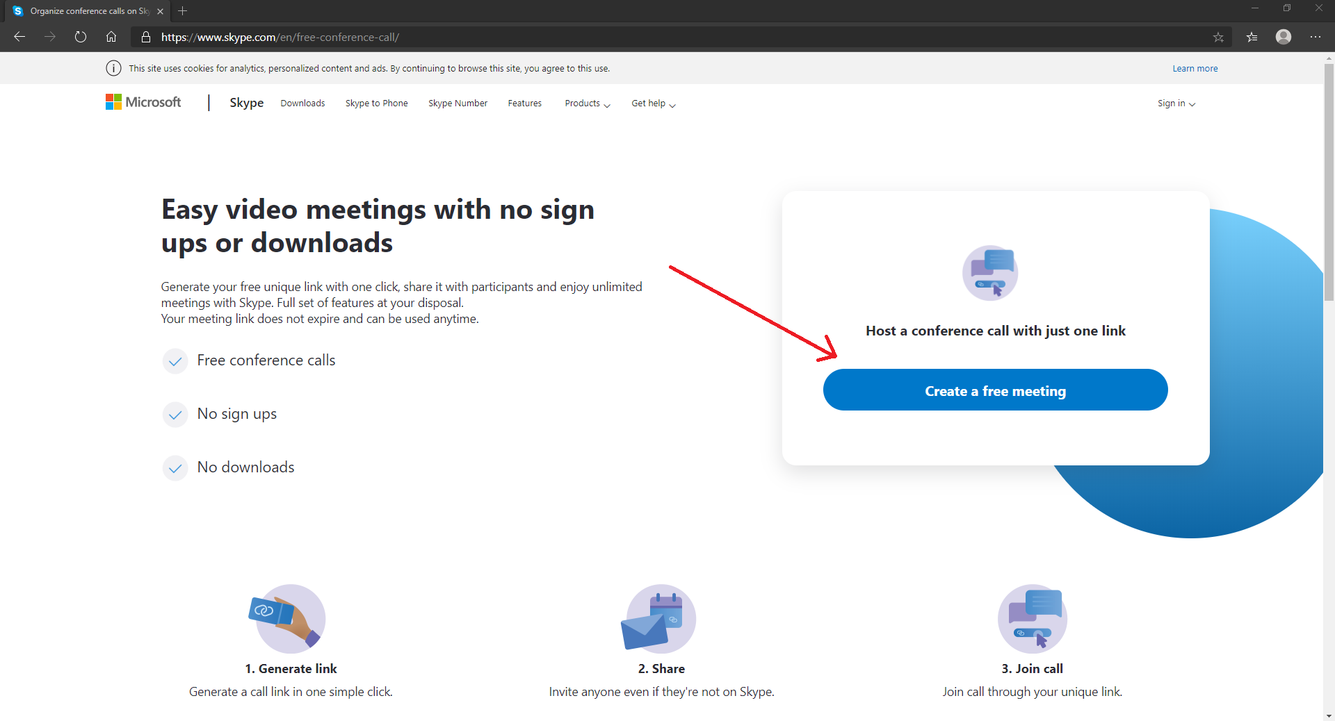The image size is (1335, 721).
Task: Go to Skype to Phone page
Action: click(376, 103)
